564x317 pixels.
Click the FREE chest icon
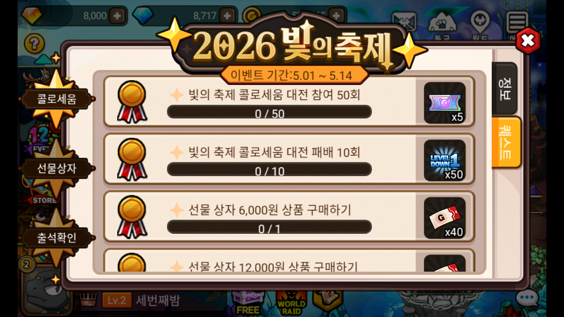(x=248, y=304)
